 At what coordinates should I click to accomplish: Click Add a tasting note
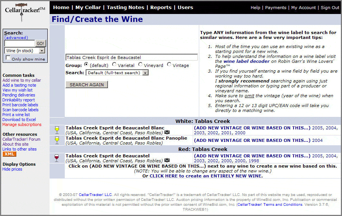click(19, 85)
